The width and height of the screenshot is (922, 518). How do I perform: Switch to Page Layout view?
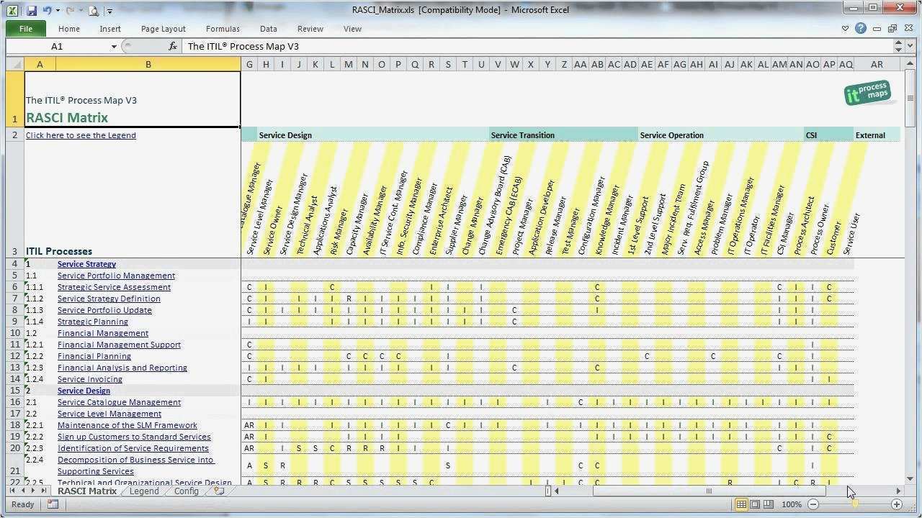[755, 504]
